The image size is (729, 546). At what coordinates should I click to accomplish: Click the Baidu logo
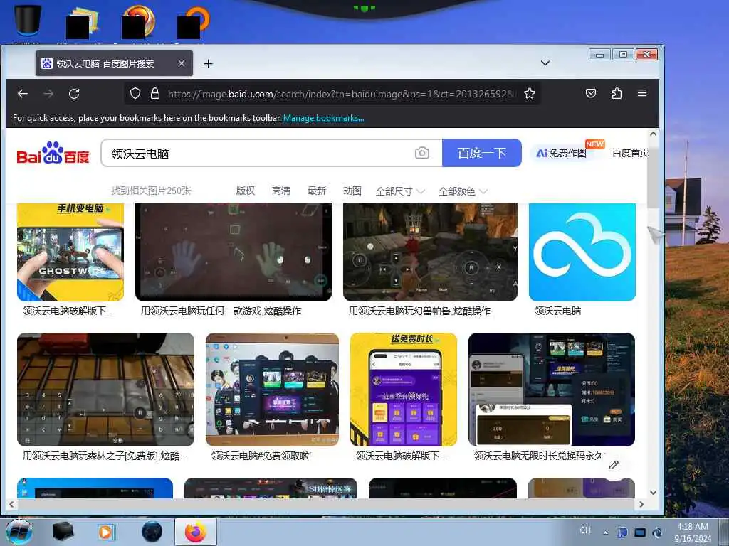[x=53, y=153]
